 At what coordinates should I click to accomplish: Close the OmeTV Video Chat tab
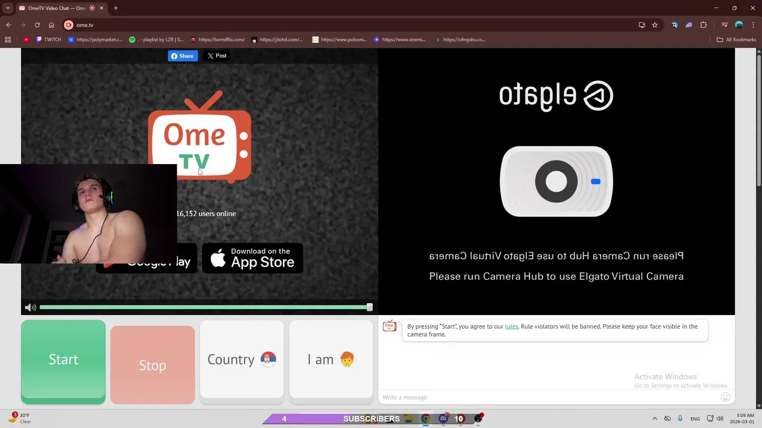[102, 8]
